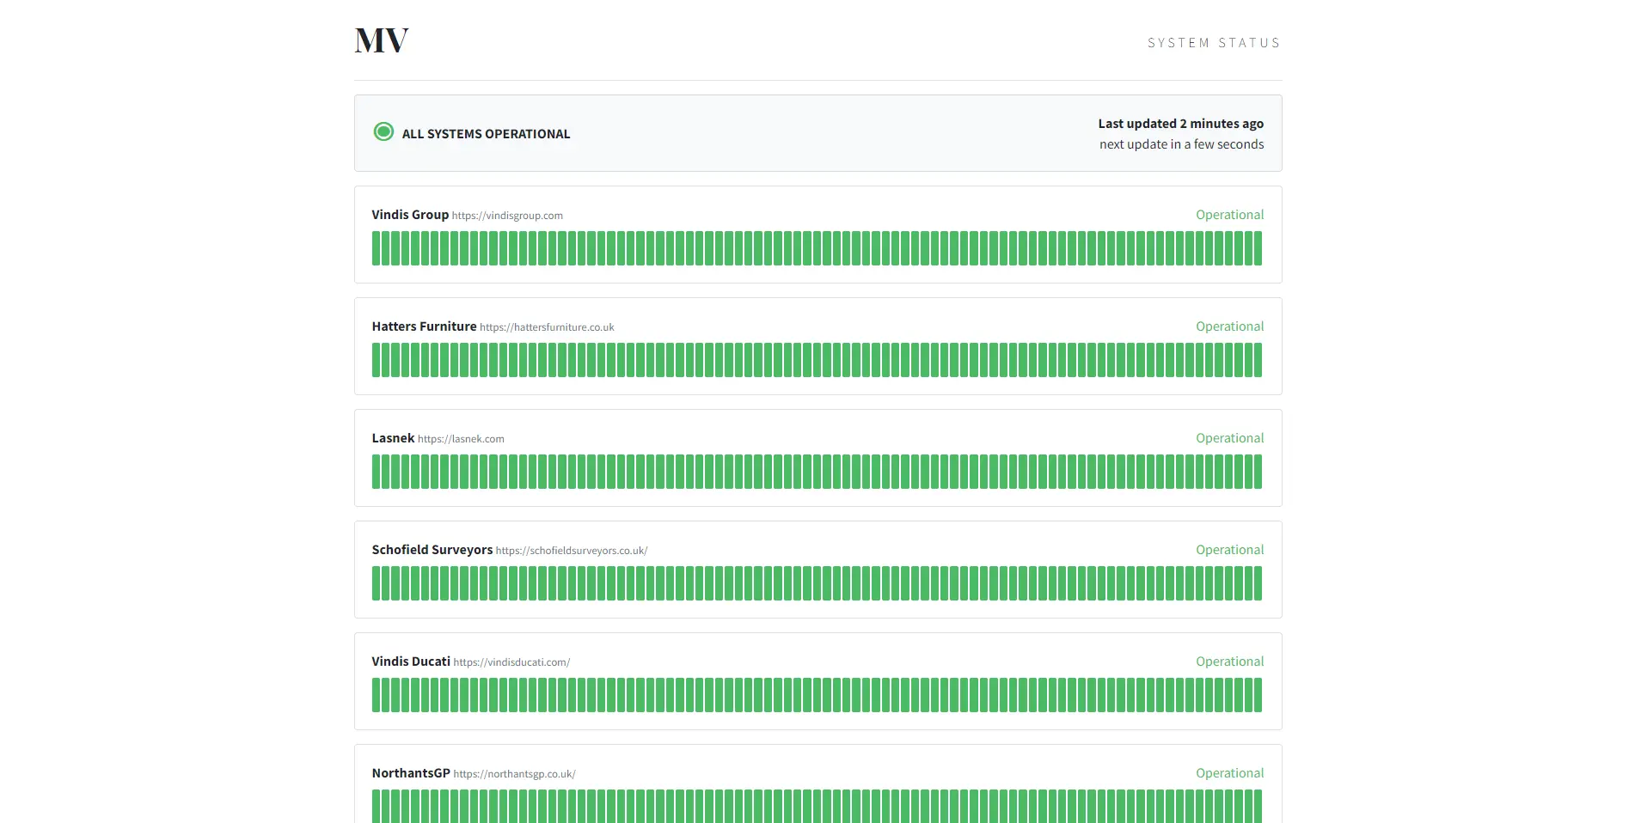Click the NorthantsGP uptime bar
This screenshot has height=823, width=1635.
tap(817, 806)
